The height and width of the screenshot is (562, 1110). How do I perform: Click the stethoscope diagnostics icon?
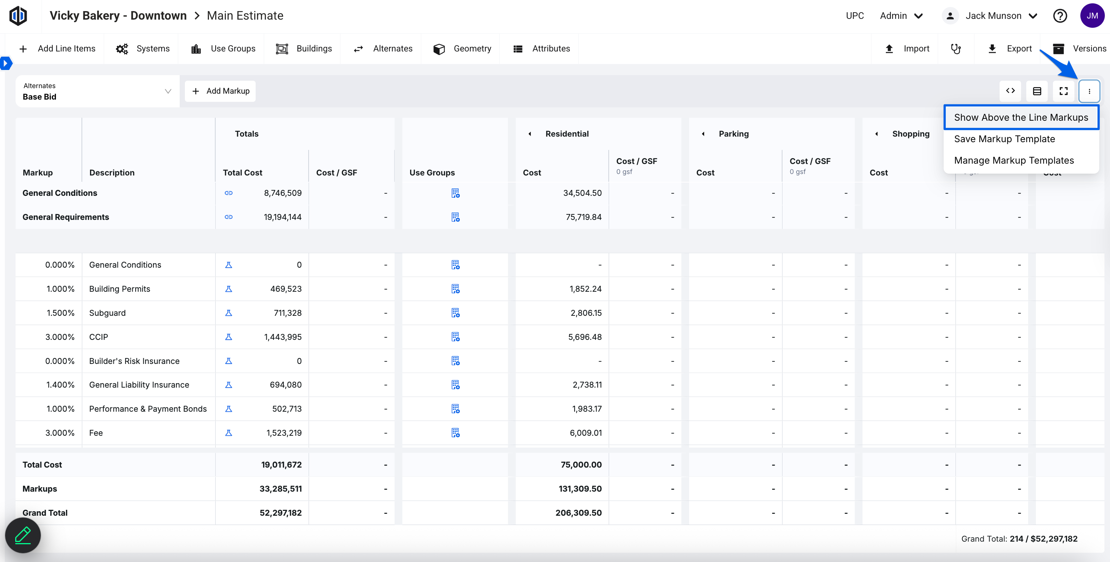955,48
